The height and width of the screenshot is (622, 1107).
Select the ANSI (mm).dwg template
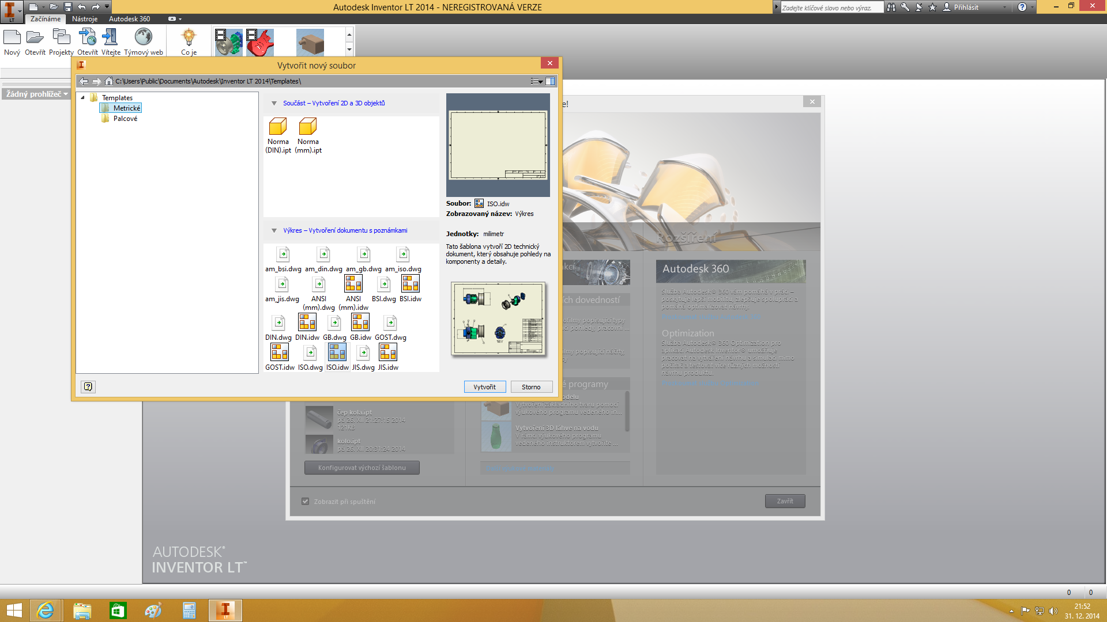319,294
